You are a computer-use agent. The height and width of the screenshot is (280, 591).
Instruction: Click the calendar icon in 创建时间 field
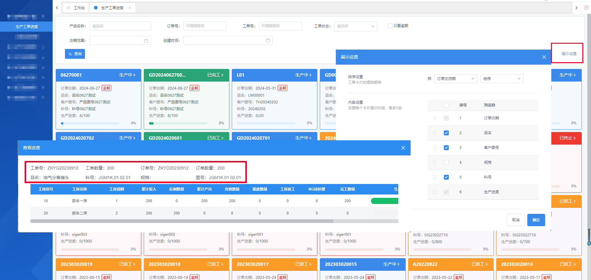[268, 40]
